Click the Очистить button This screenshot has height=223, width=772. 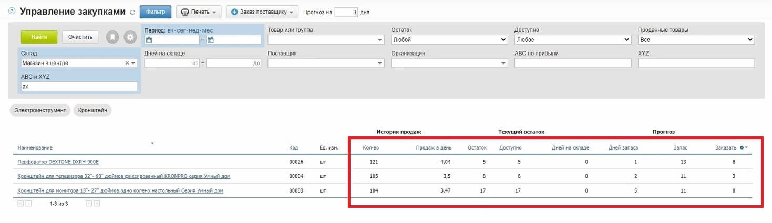pos(80,37)
